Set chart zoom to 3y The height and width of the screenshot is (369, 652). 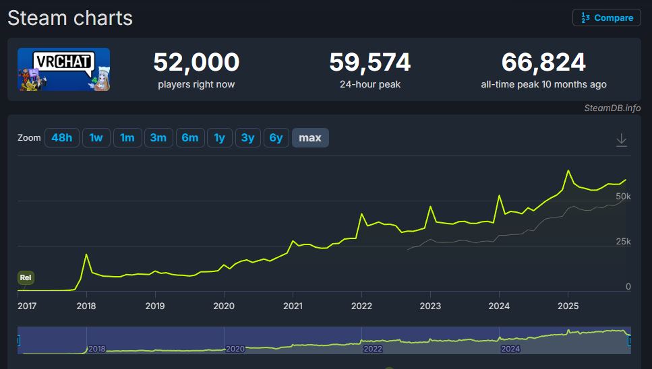coord(248,138)
